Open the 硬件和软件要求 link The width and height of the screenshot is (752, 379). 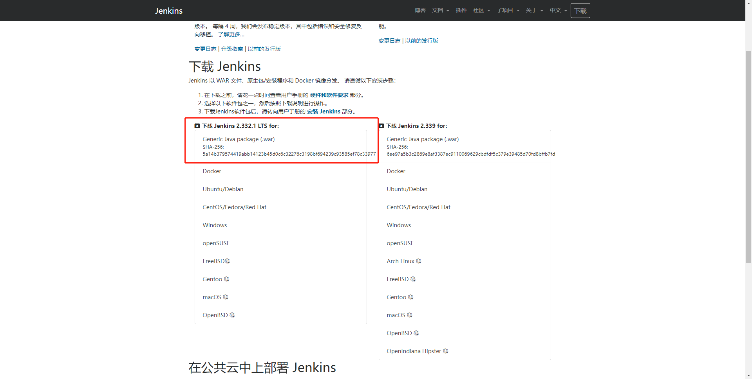tap(329, 95)
